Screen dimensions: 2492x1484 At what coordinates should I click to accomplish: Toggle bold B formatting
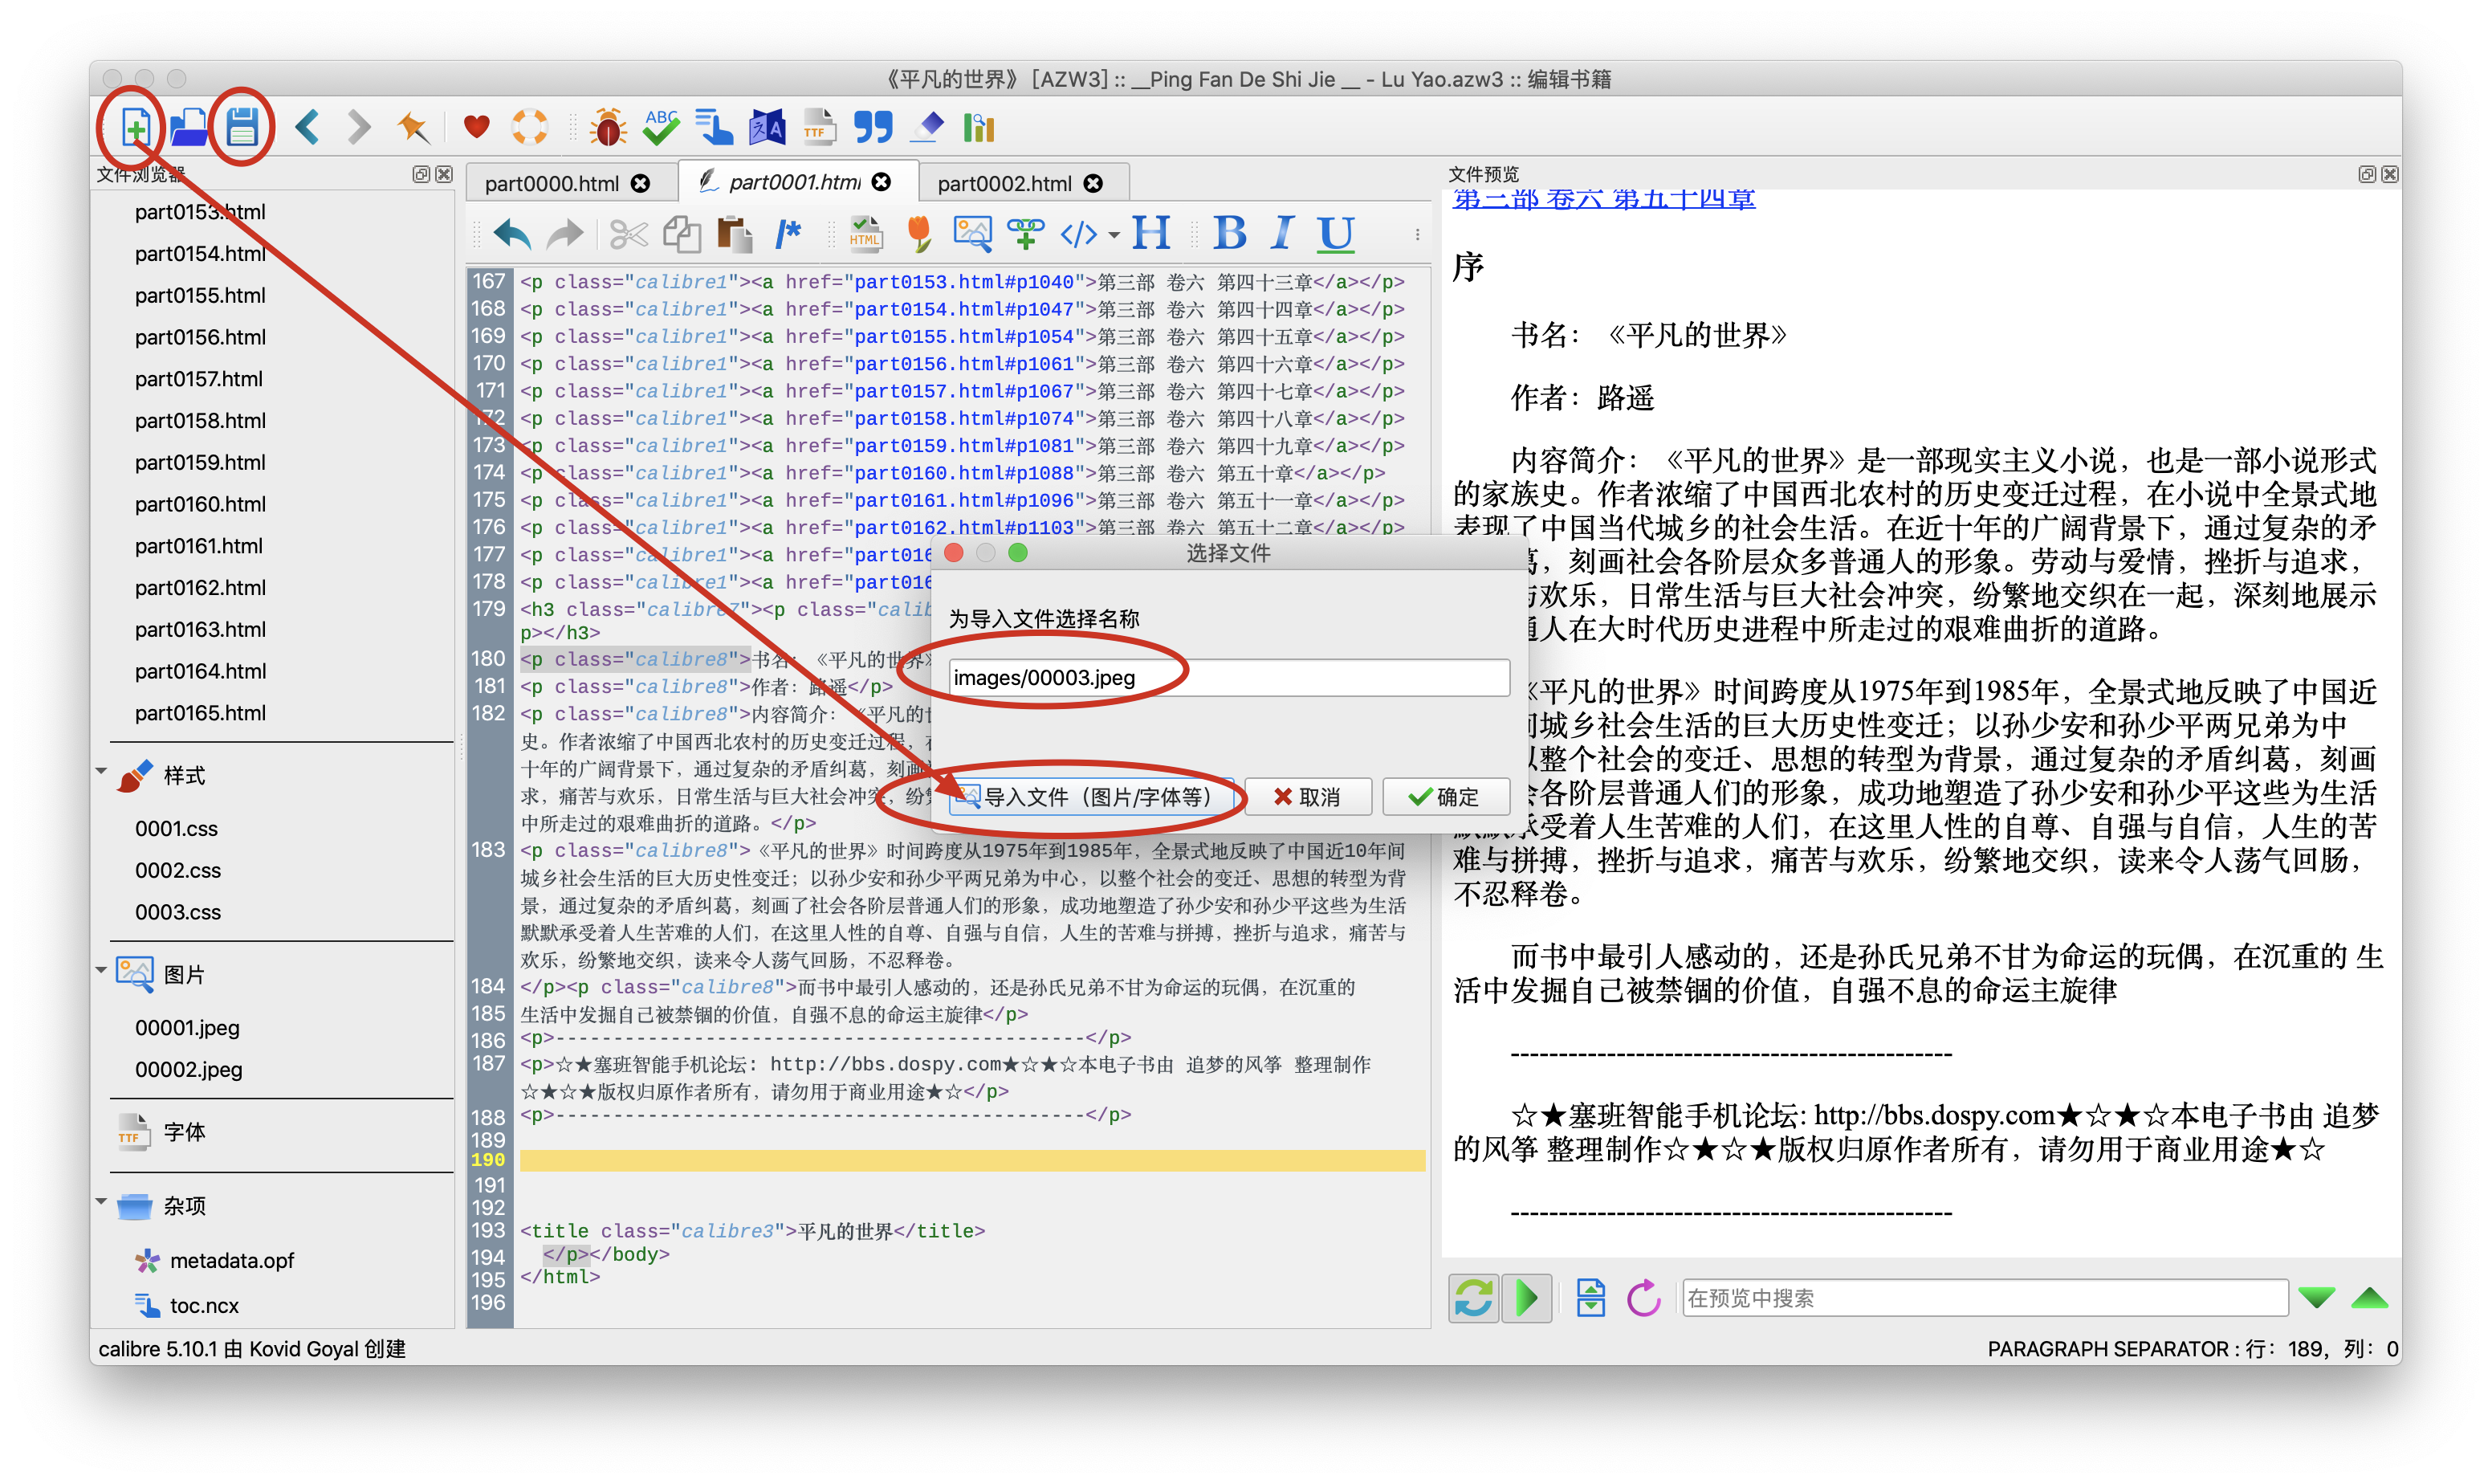[1231, 233]
